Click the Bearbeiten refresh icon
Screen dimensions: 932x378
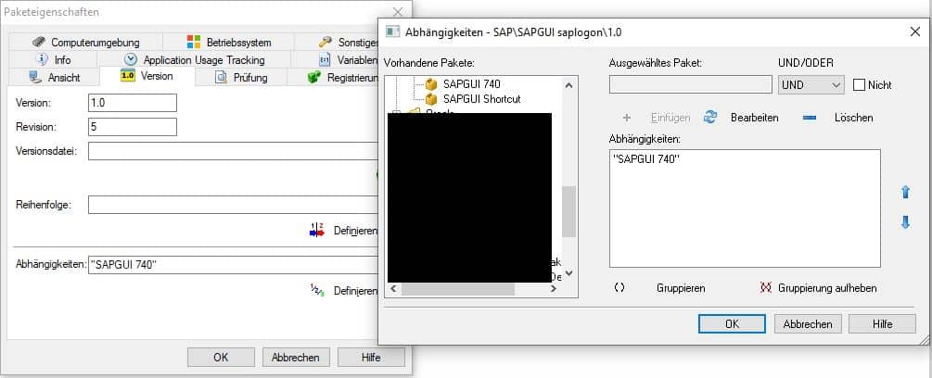point(709,117)
